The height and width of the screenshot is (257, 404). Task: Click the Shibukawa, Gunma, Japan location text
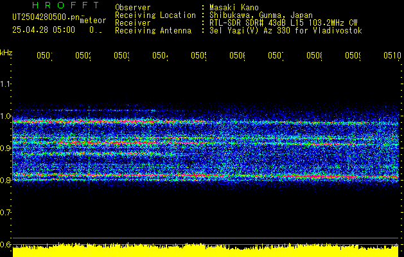click(x=261, y=15)
